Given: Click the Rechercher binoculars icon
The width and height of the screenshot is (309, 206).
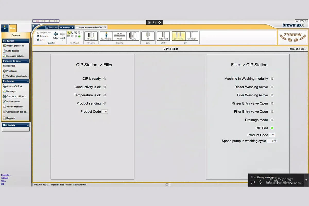Looking at the screenshot, I should pos(38,36).
